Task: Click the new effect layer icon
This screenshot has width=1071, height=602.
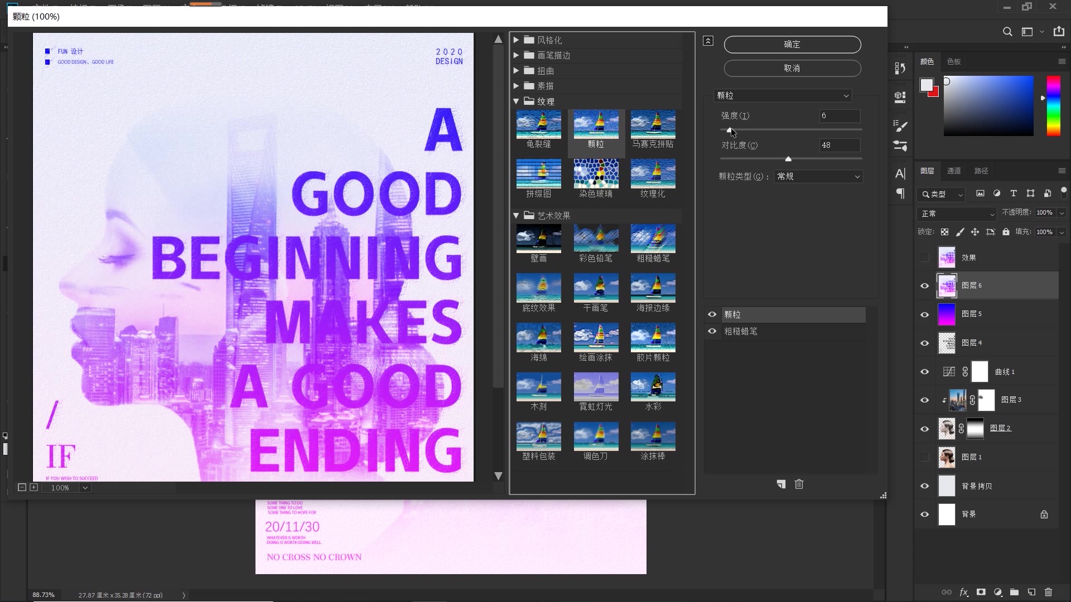Action: coord(781,484)
